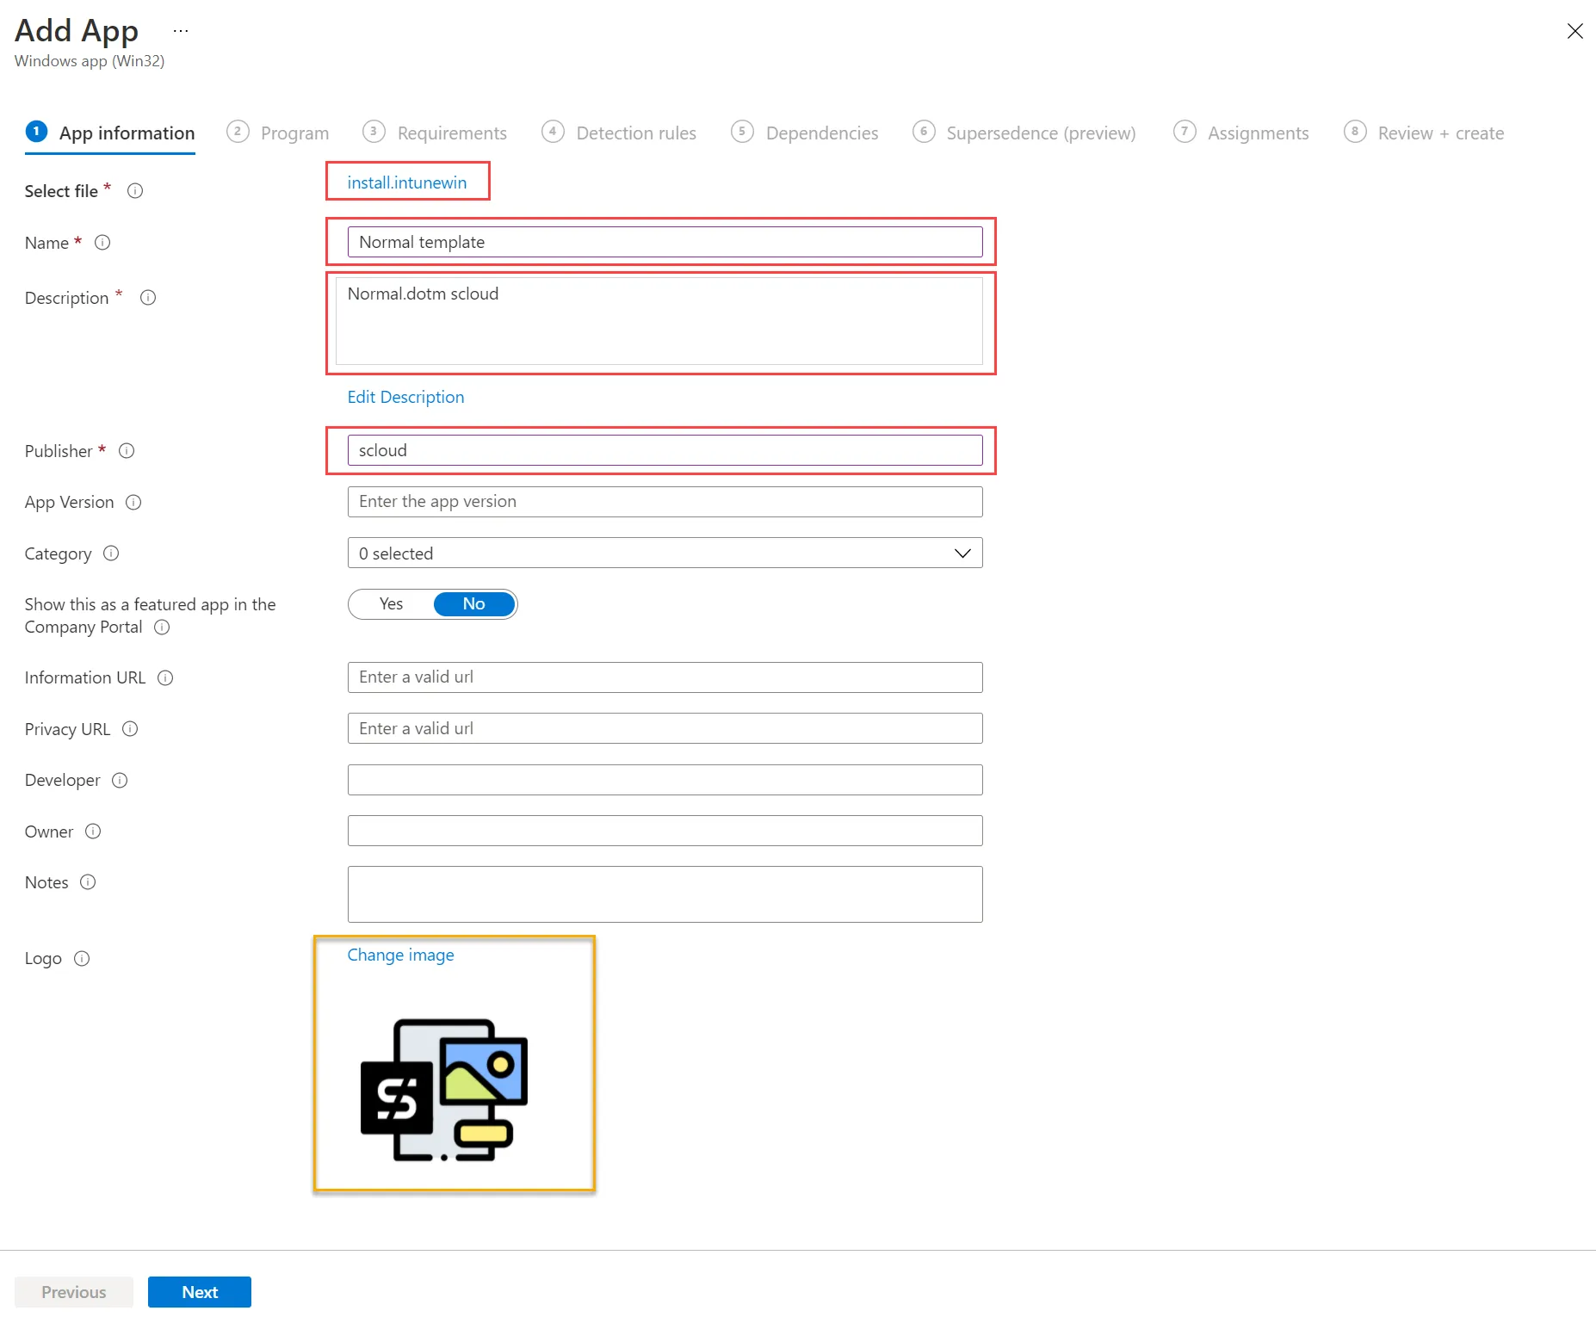This screenshot has height=1317, width=1596.
Task: Close the Add App pane
Action: (1574, 31)
